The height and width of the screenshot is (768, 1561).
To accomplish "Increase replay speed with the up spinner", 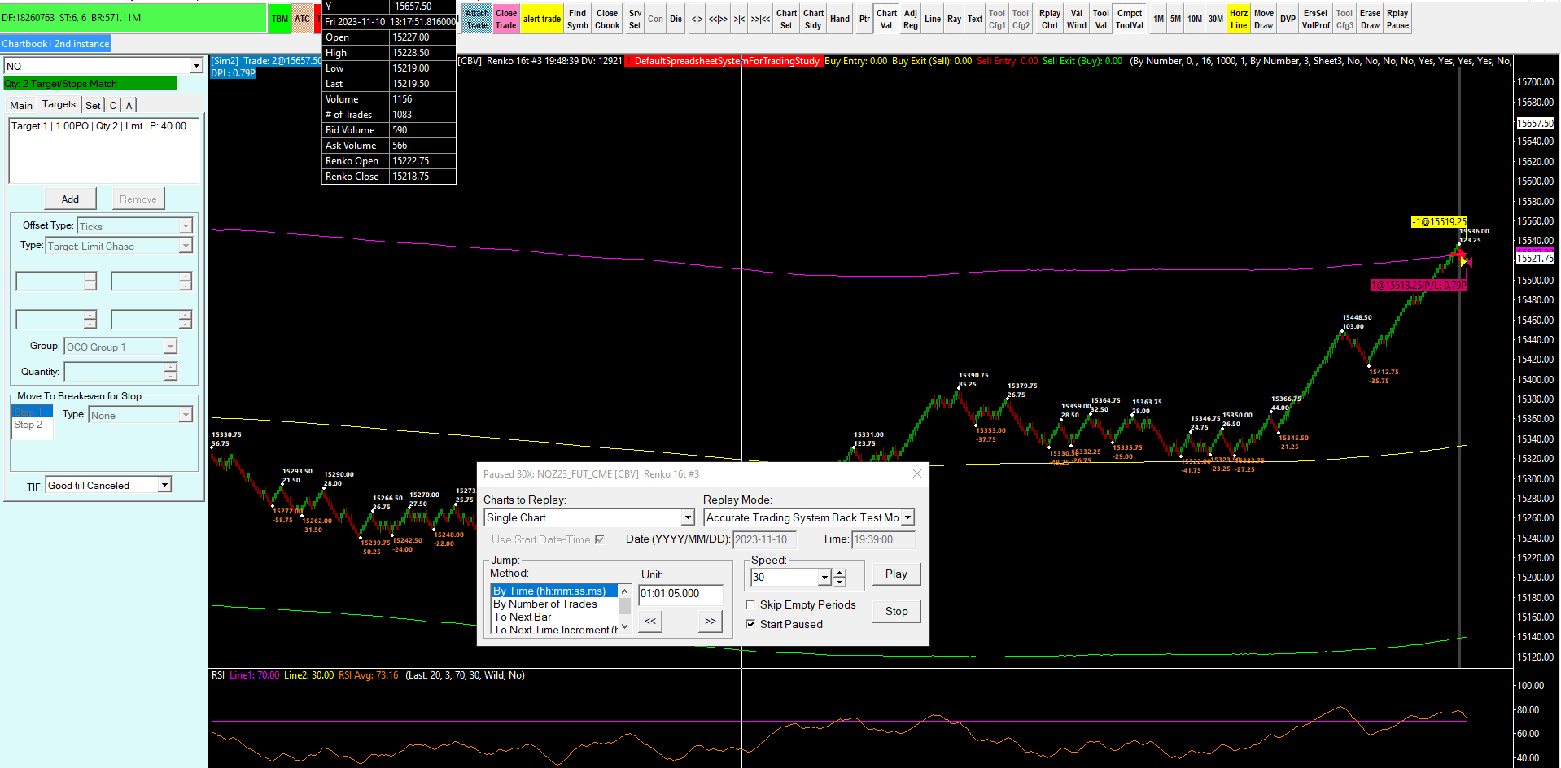I will click(x=840, y=573).
